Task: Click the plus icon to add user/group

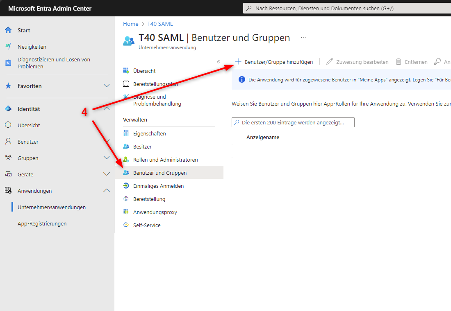Action: click(x=238, y=61)
